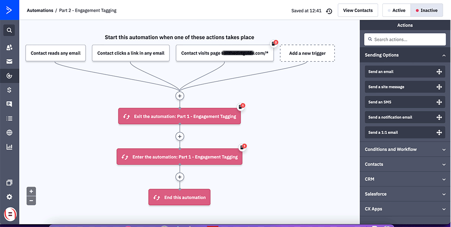The width and height of the screenshot is (451, 227).
Task: Open the search icon in left sidebar
Action: [9, 30]
